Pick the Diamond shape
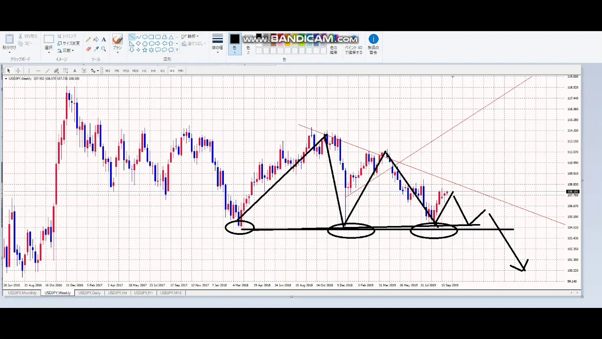Viewport: 602px width, 339px height. click(138, 43)
